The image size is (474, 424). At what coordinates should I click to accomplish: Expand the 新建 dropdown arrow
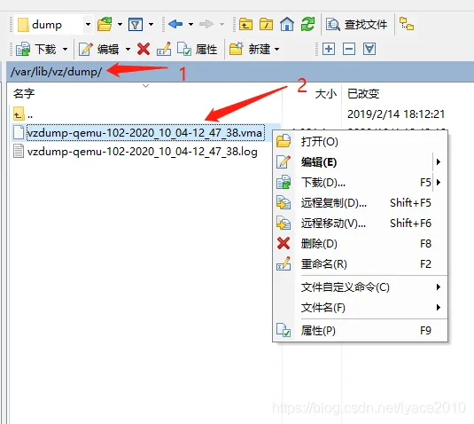click(277, 49)
